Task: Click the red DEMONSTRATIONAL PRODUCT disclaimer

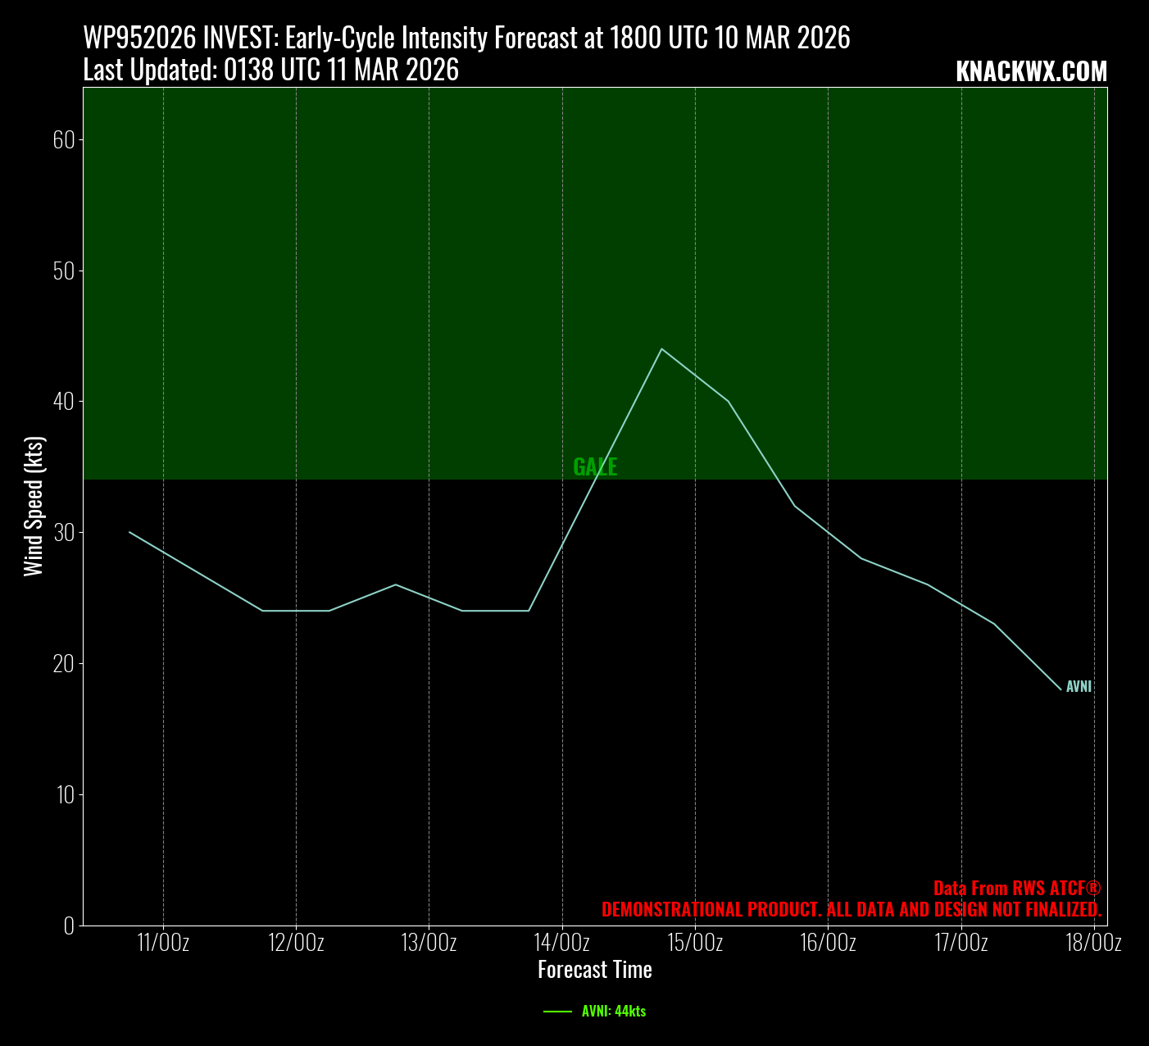Action: 851,910
